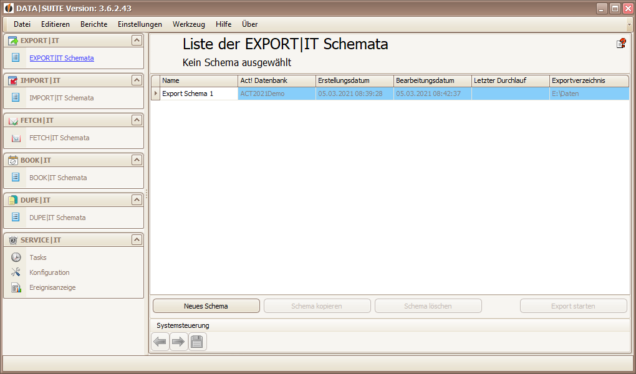Screen dimensions: 636x374
Task: Sort by the Act! Datenbank column header
Action: (x=277, y=81)
